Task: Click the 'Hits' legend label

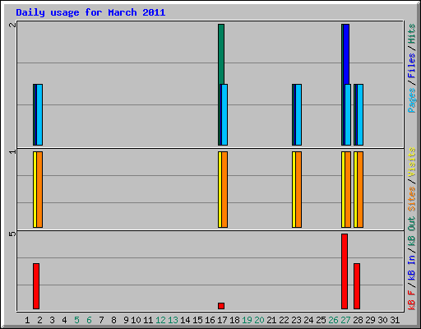Action: coord(411,34)
